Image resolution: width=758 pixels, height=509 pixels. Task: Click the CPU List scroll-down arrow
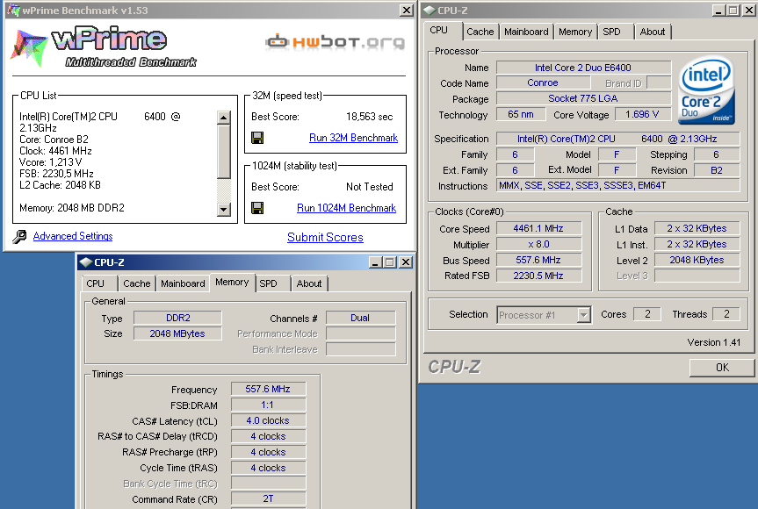pos(223,209)
